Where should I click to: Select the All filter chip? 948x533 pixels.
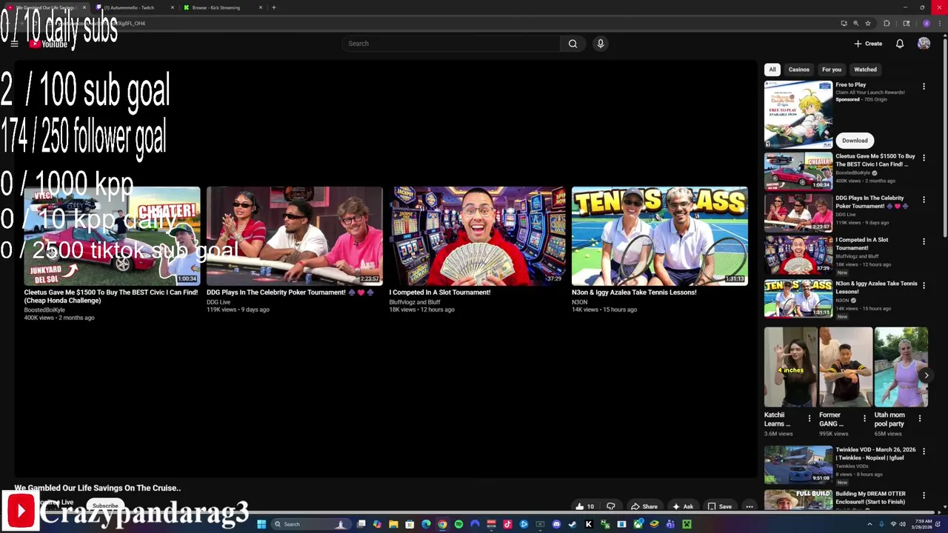pyautogui.click(x=772, y=70)
